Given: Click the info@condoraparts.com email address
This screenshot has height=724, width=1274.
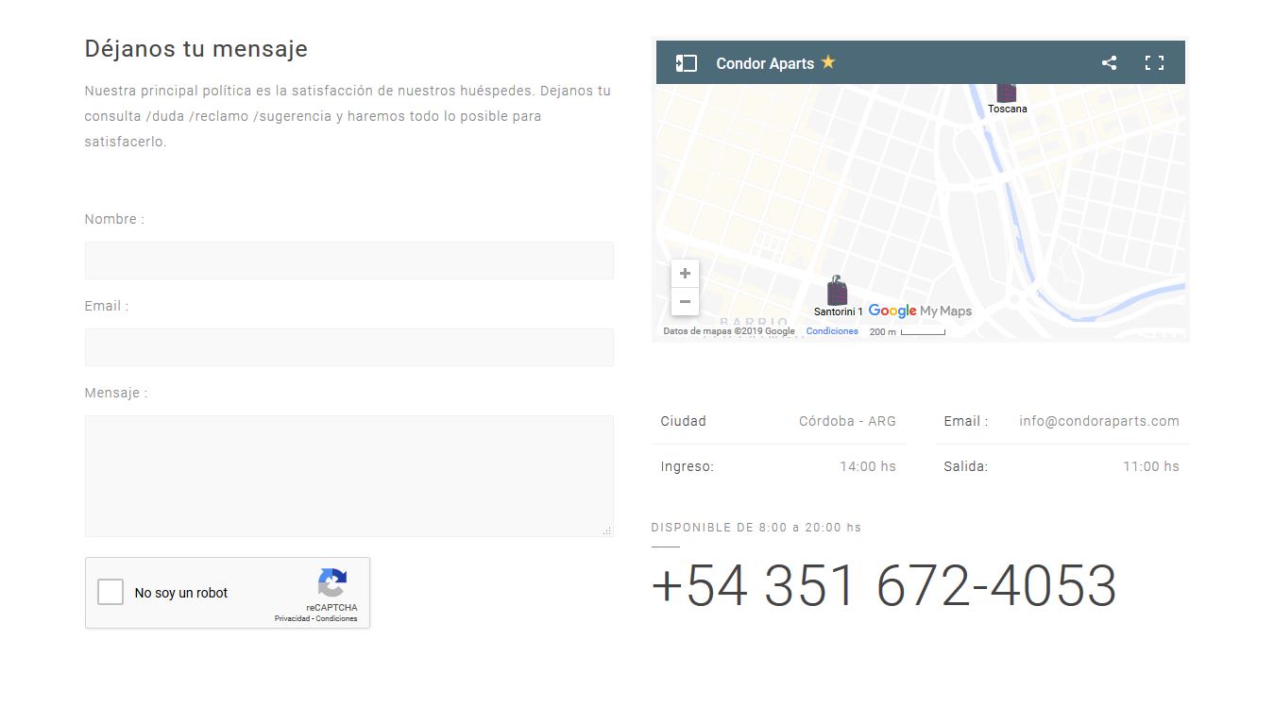Looking at the screenshot, I should click(1099, 421).
